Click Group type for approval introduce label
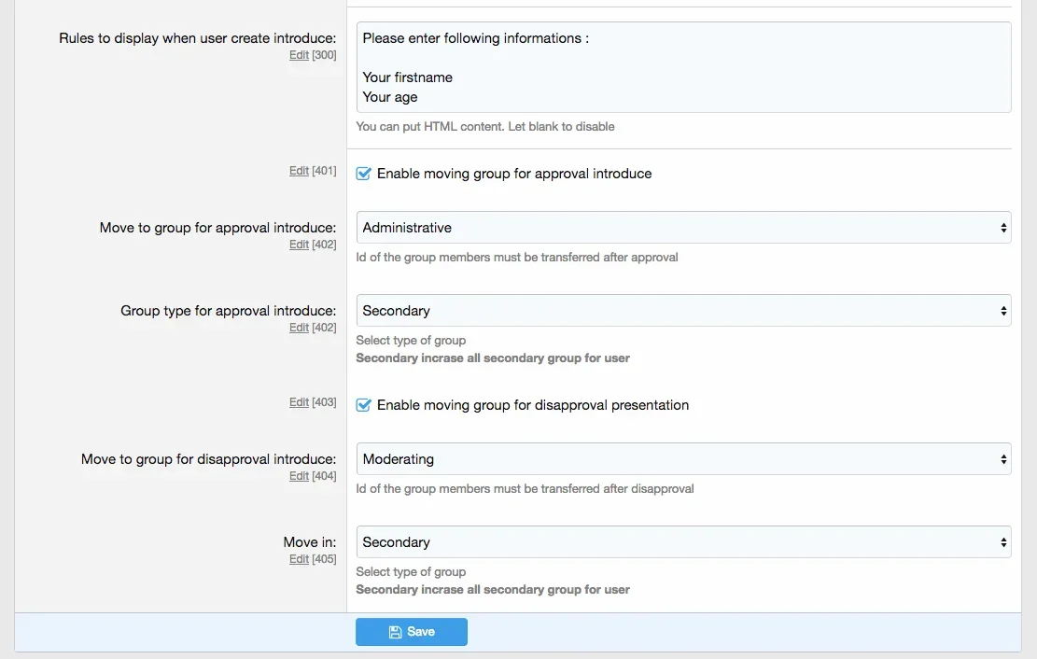The image size is (1037, 659). tap(228, 311)
